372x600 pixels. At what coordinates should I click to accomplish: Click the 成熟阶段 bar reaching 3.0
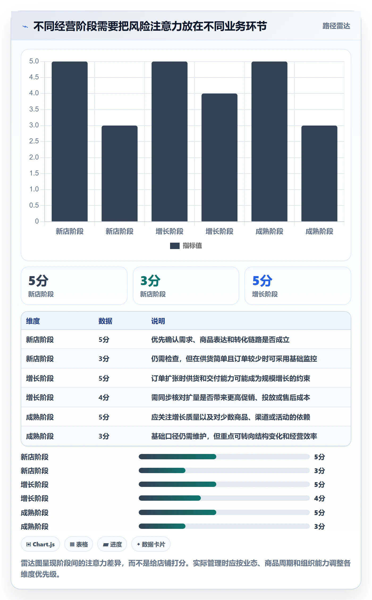(319, 173)
